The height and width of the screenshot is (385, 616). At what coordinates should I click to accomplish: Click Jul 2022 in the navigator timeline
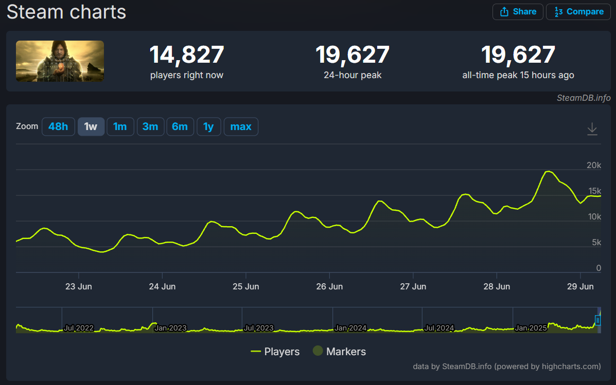pyautogui.click(x=79, y=328)
